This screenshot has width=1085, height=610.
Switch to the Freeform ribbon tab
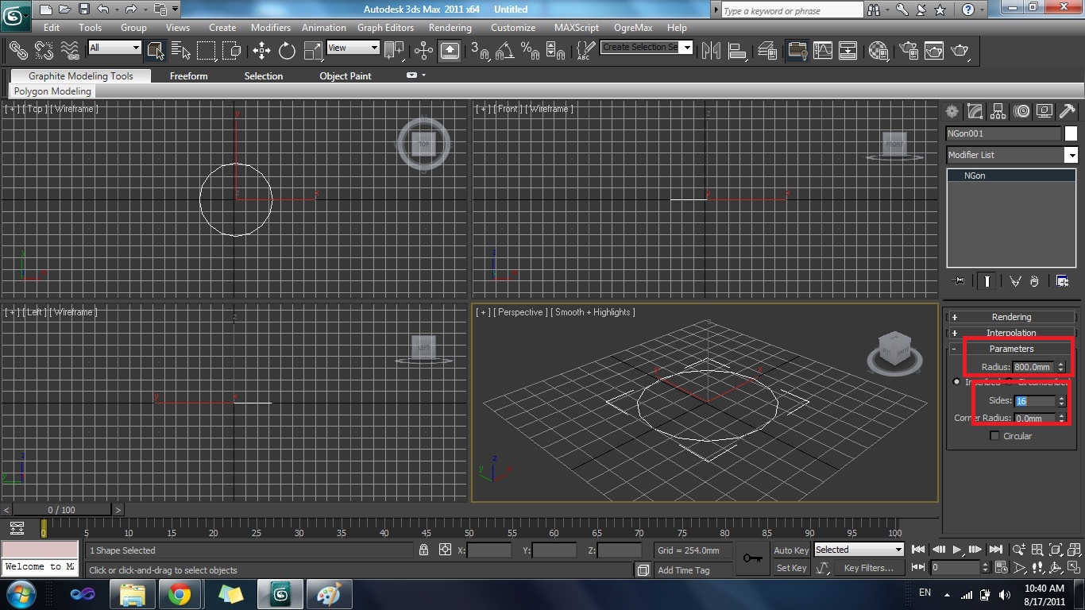188,76
